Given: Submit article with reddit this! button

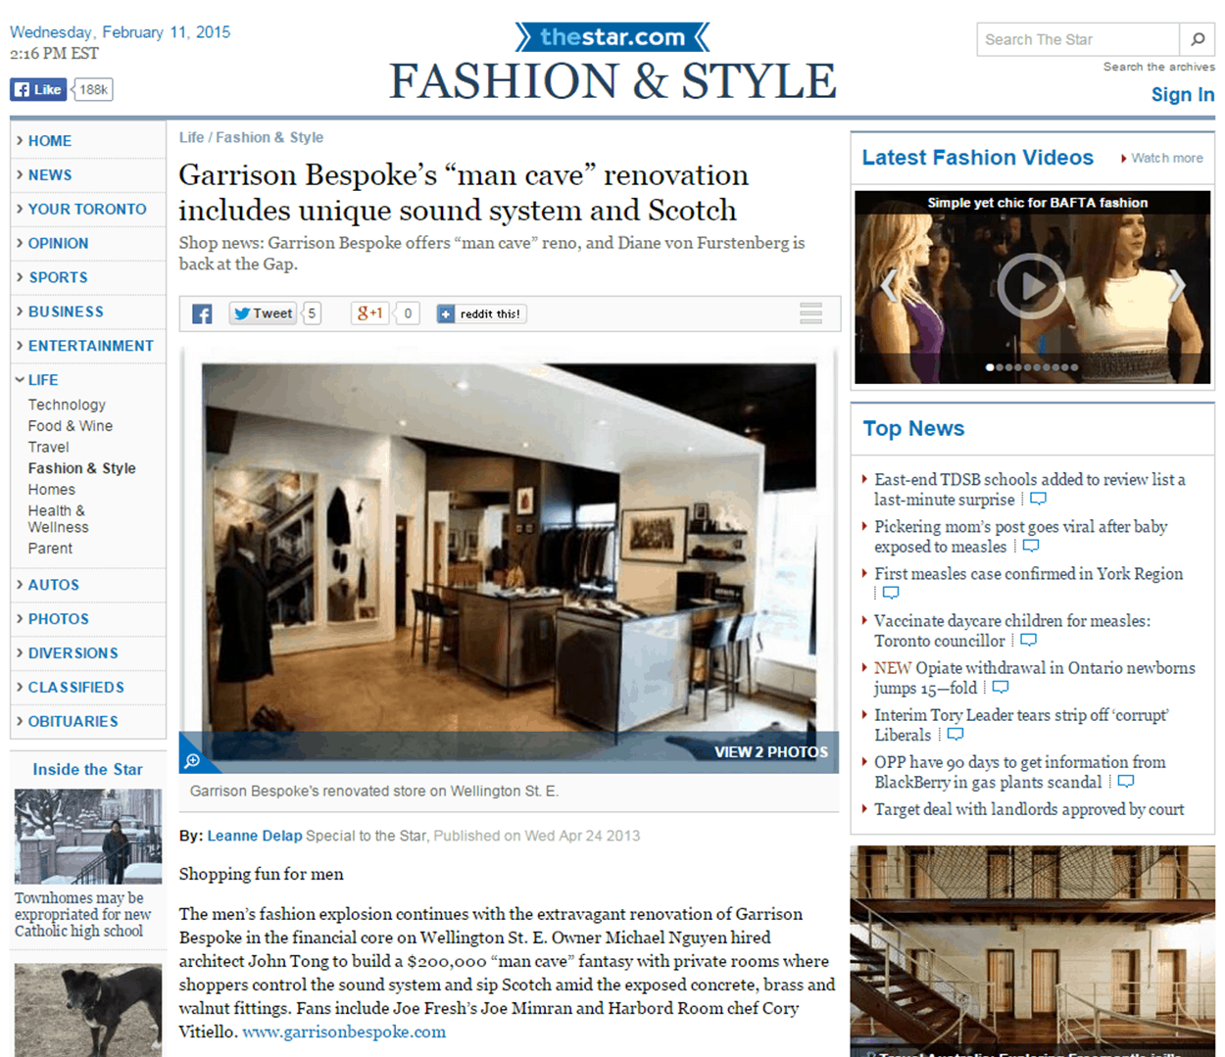Looking at the screenshot, I should (x=481, y=313).
